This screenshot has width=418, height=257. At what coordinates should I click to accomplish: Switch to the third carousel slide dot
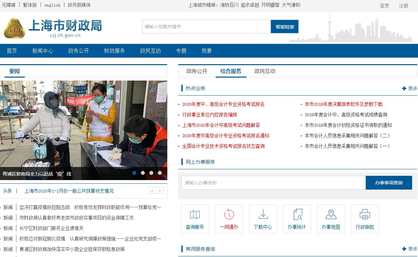[x=151, y=173]
